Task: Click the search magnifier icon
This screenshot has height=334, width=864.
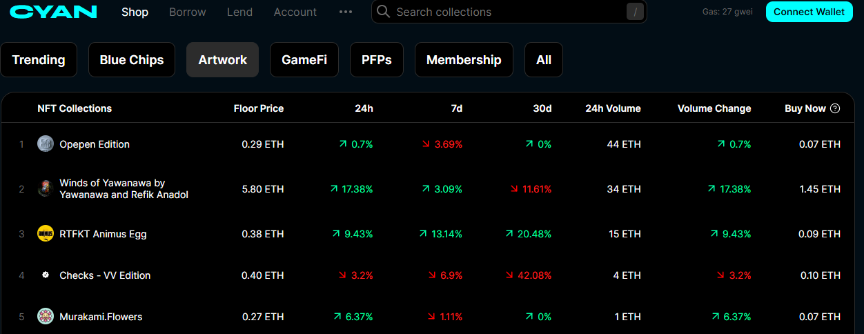Action: 384,12
